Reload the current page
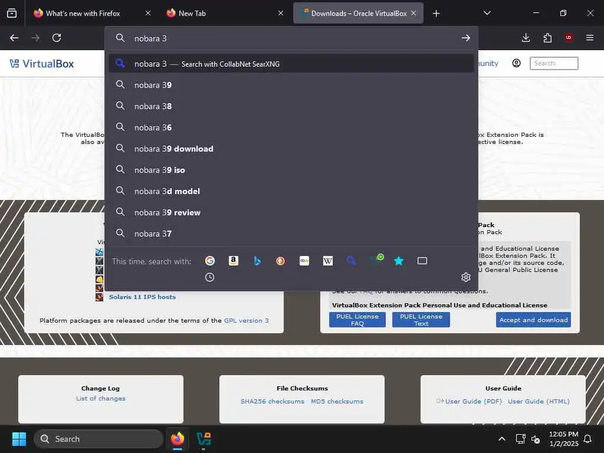Viewport: 604px width, 453px height. tap(57, 38)
